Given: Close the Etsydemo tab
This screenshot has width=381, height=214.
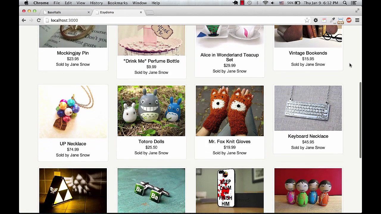Looking at the screenshot, I should tap(141, 12).
